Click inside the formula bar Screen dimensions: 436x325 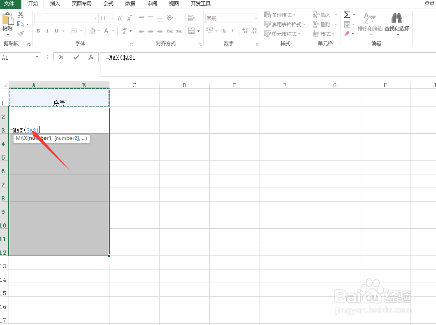pos(268,64)
